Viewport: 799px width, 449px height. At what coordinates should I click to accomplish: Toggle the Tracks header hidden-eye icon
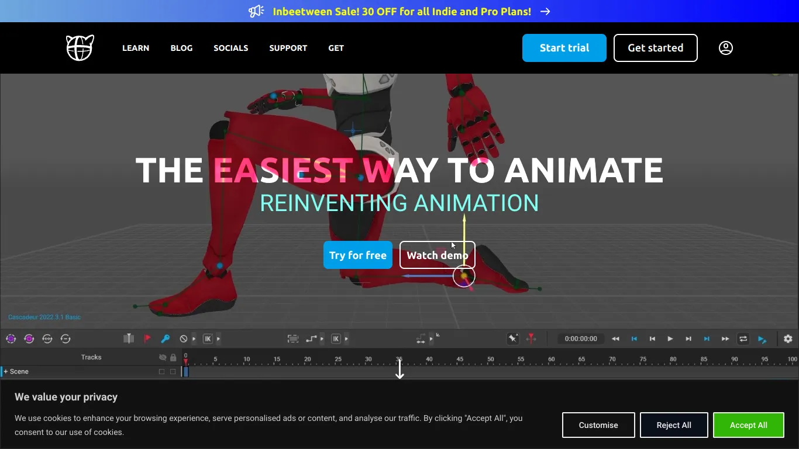(x=163, y=357)
